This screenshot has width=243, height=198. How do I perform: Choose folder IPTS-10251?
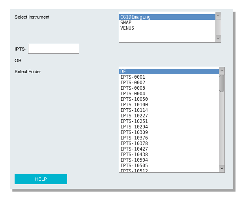(134, 121)
